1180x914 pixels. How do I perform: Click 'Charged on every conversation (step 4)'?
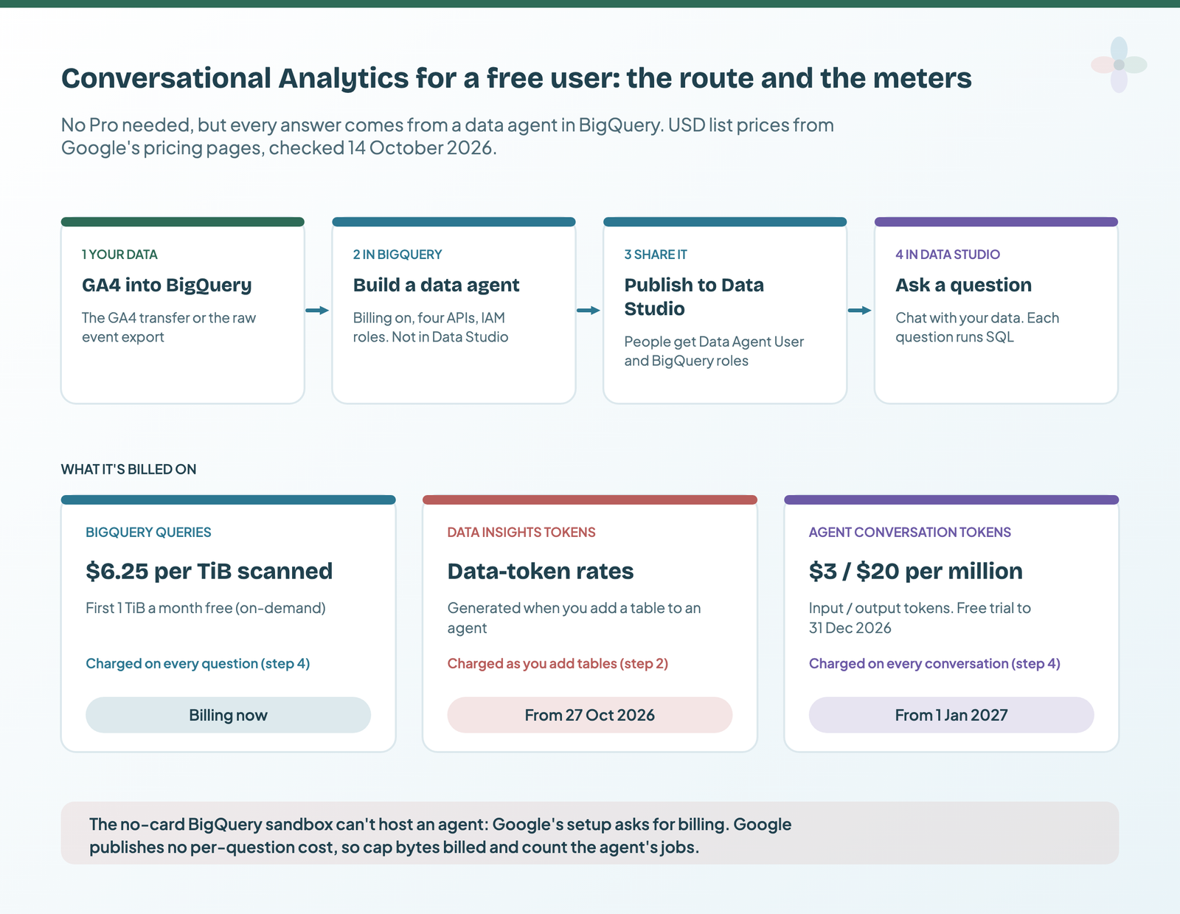click(934, 663)
